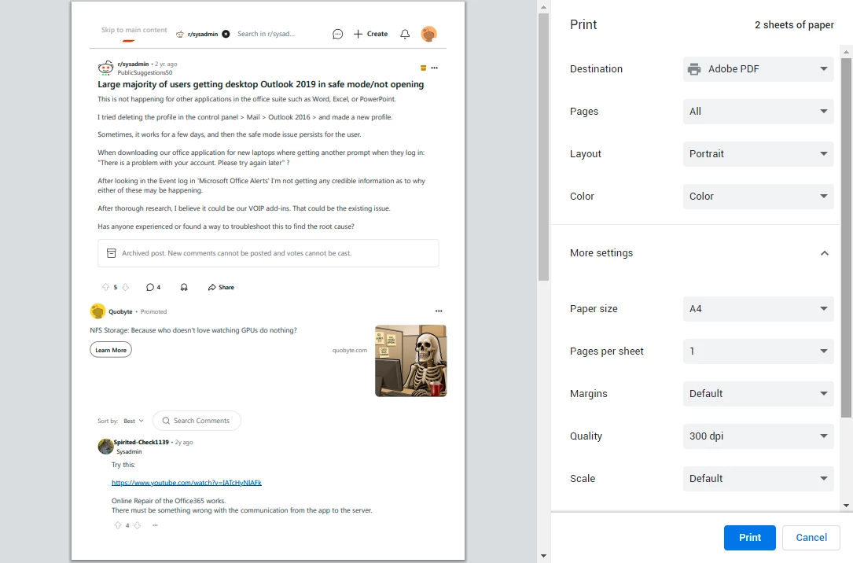Click the Search Comments field
Image resolution: width=853 pixels, height=563 pixels.
coord(197,421)
